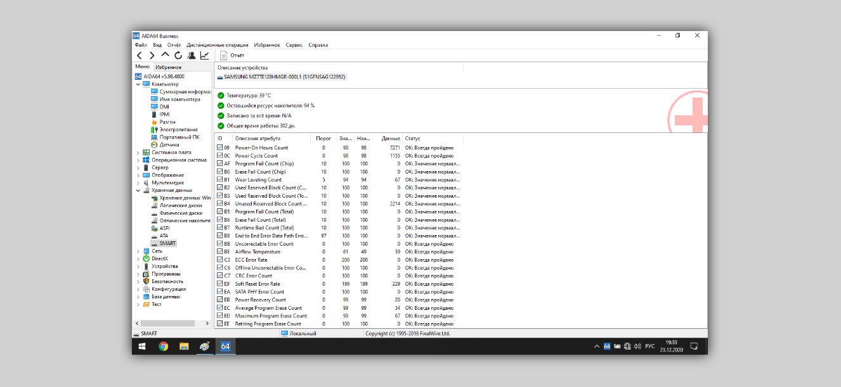The height and width of the screenshot is (387, 841).
Task: Select the DirectX Xbox icon
Action: pyautogui.click(x=146, y=258)
